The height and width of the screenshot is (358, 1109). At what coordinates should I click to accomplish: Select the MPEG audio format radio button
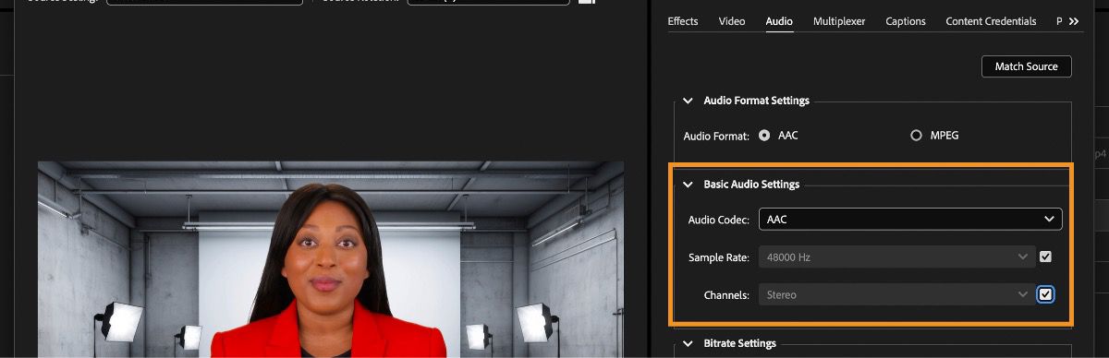pos(916,135)
